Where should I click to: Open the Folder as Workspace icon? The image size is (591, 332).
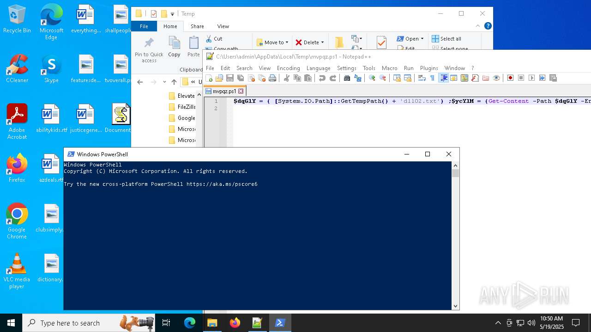click(486, 78)
